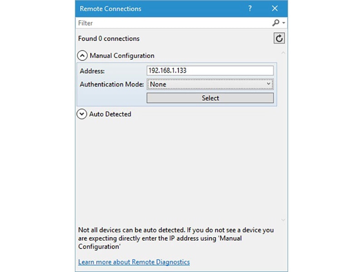Open the Authentication Mode dropdown
Screen dimensions: 363x272
[210, 84]
